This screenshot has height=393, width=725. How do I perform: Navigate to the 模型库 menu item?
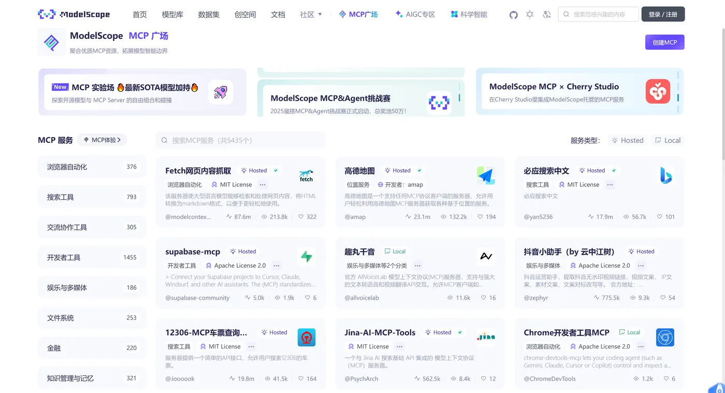coord(172,14)
